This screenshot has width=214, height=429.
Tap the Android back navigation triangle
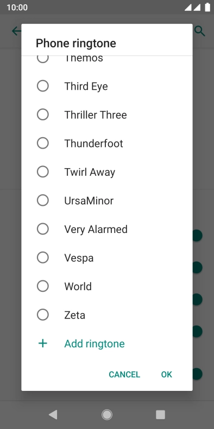coord(53,415)
